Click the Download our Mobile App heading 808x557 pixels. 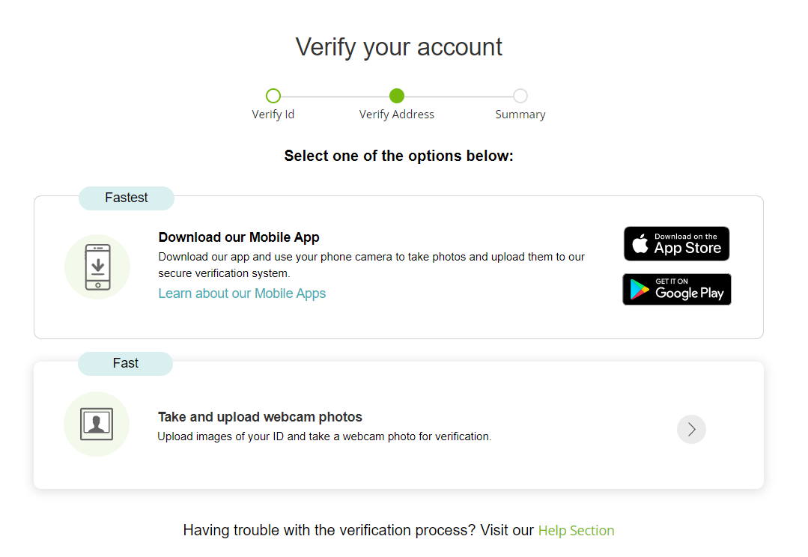[x=239, y=237]
